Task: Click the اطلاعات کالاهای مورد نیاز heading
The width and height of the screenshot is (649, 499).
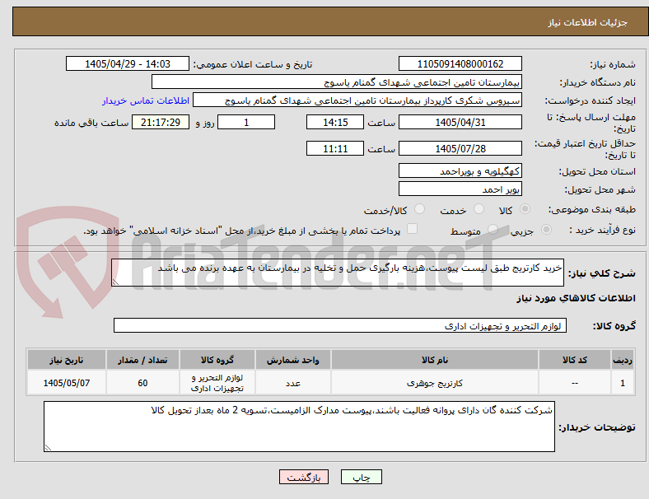Action: (x=576, y=298)
